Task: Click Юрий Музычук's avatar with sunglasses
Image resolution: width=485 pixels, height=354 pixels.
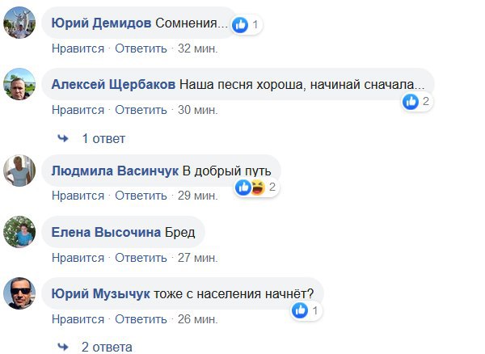Action: click(18, 293)
